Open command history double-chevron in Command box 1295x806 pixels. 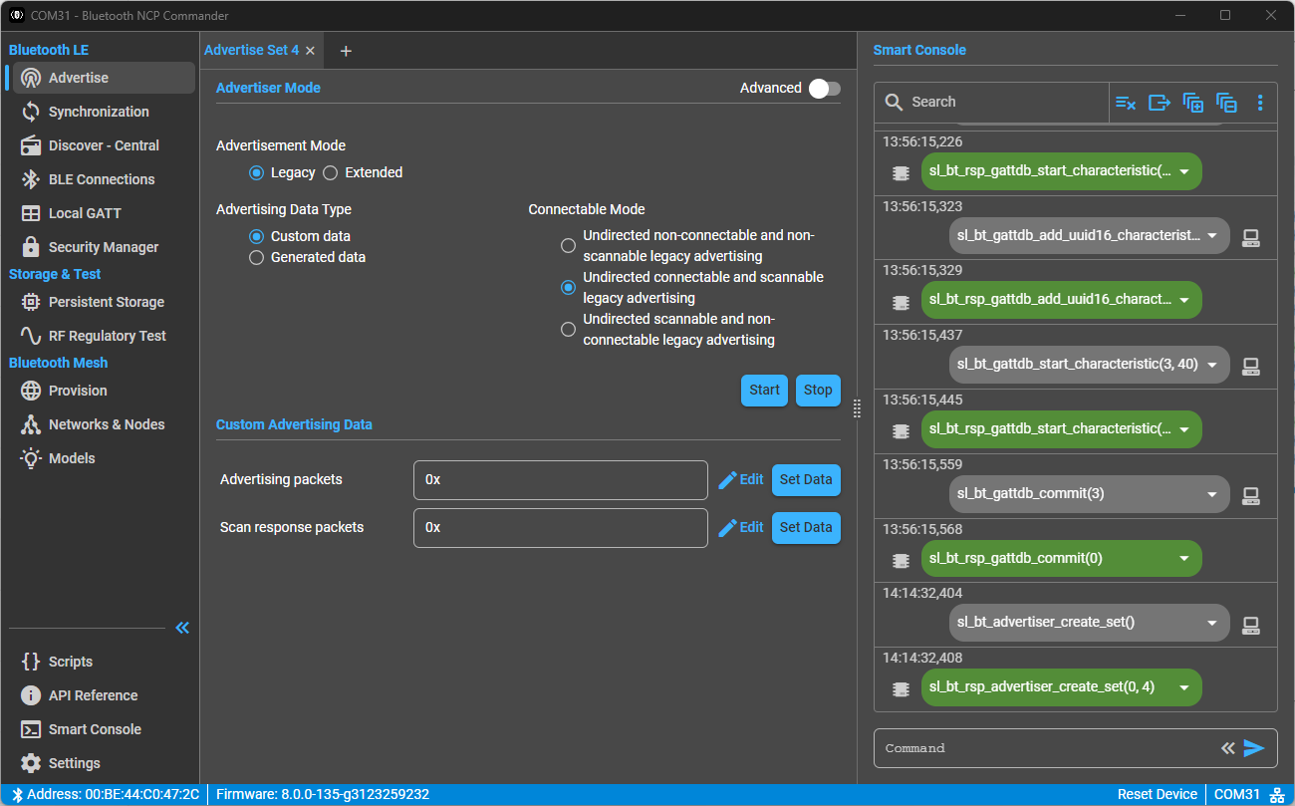pos(1228,748)
